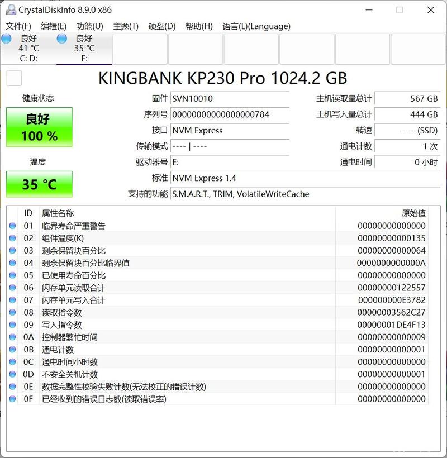Click status dot for attribute 03 剩余保留块百分比

(x=12, y=251)
